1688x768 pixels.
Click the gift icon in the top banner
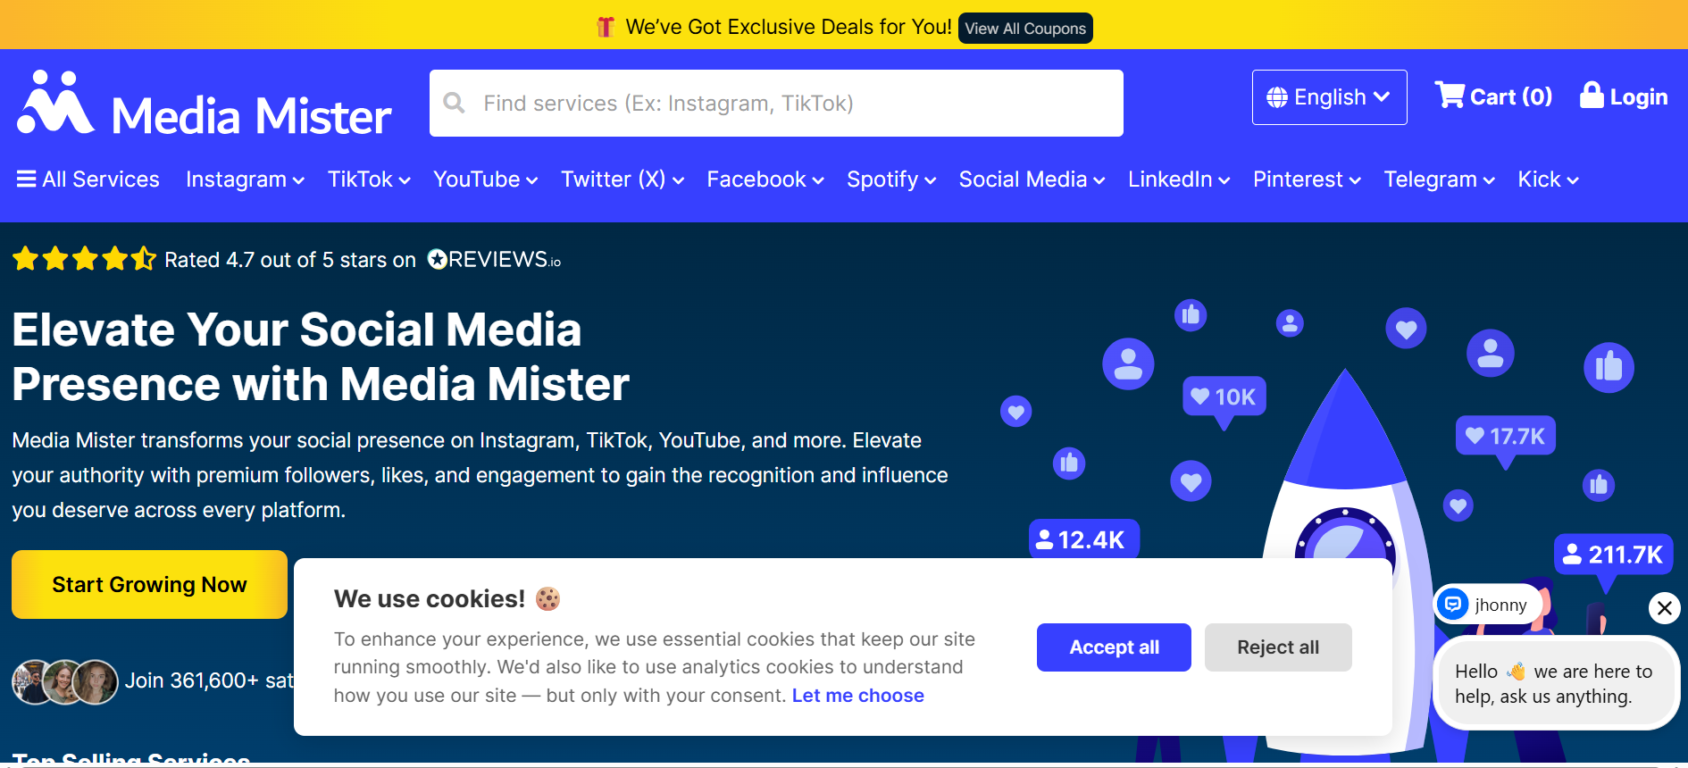pos(606,27)
